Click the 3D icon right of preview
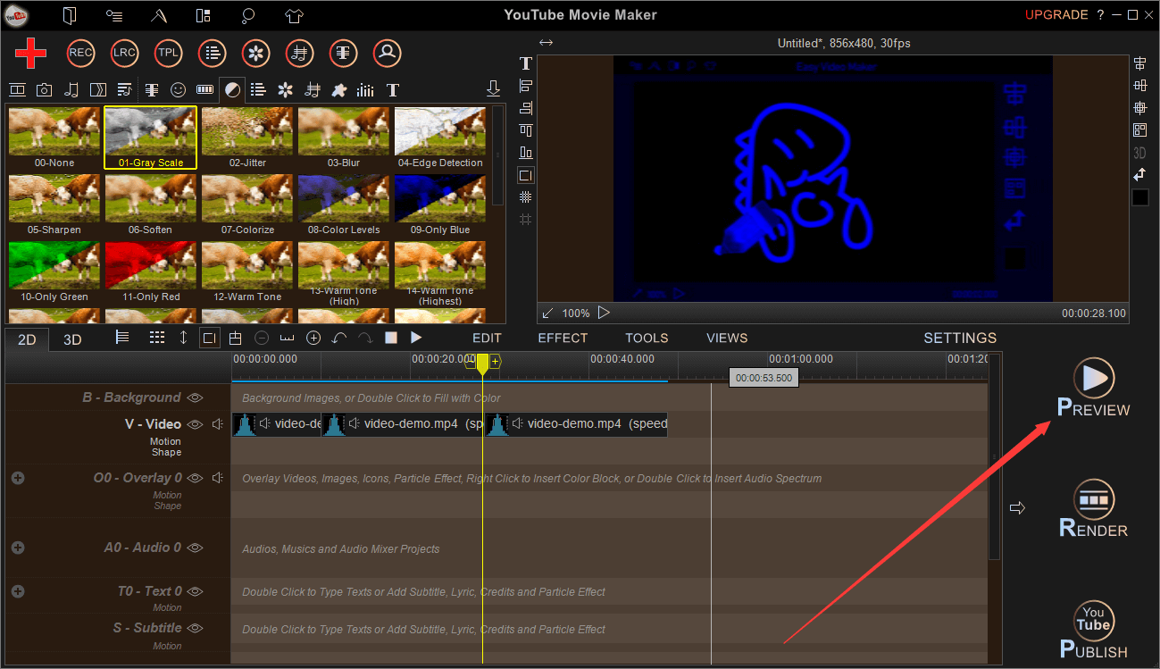1160x669 pixels. (x=1139, y=153)
